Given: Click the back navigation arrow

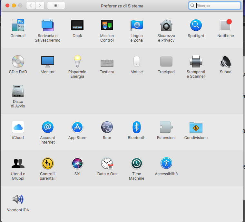Looking at the screenshot, I should 31,6.
